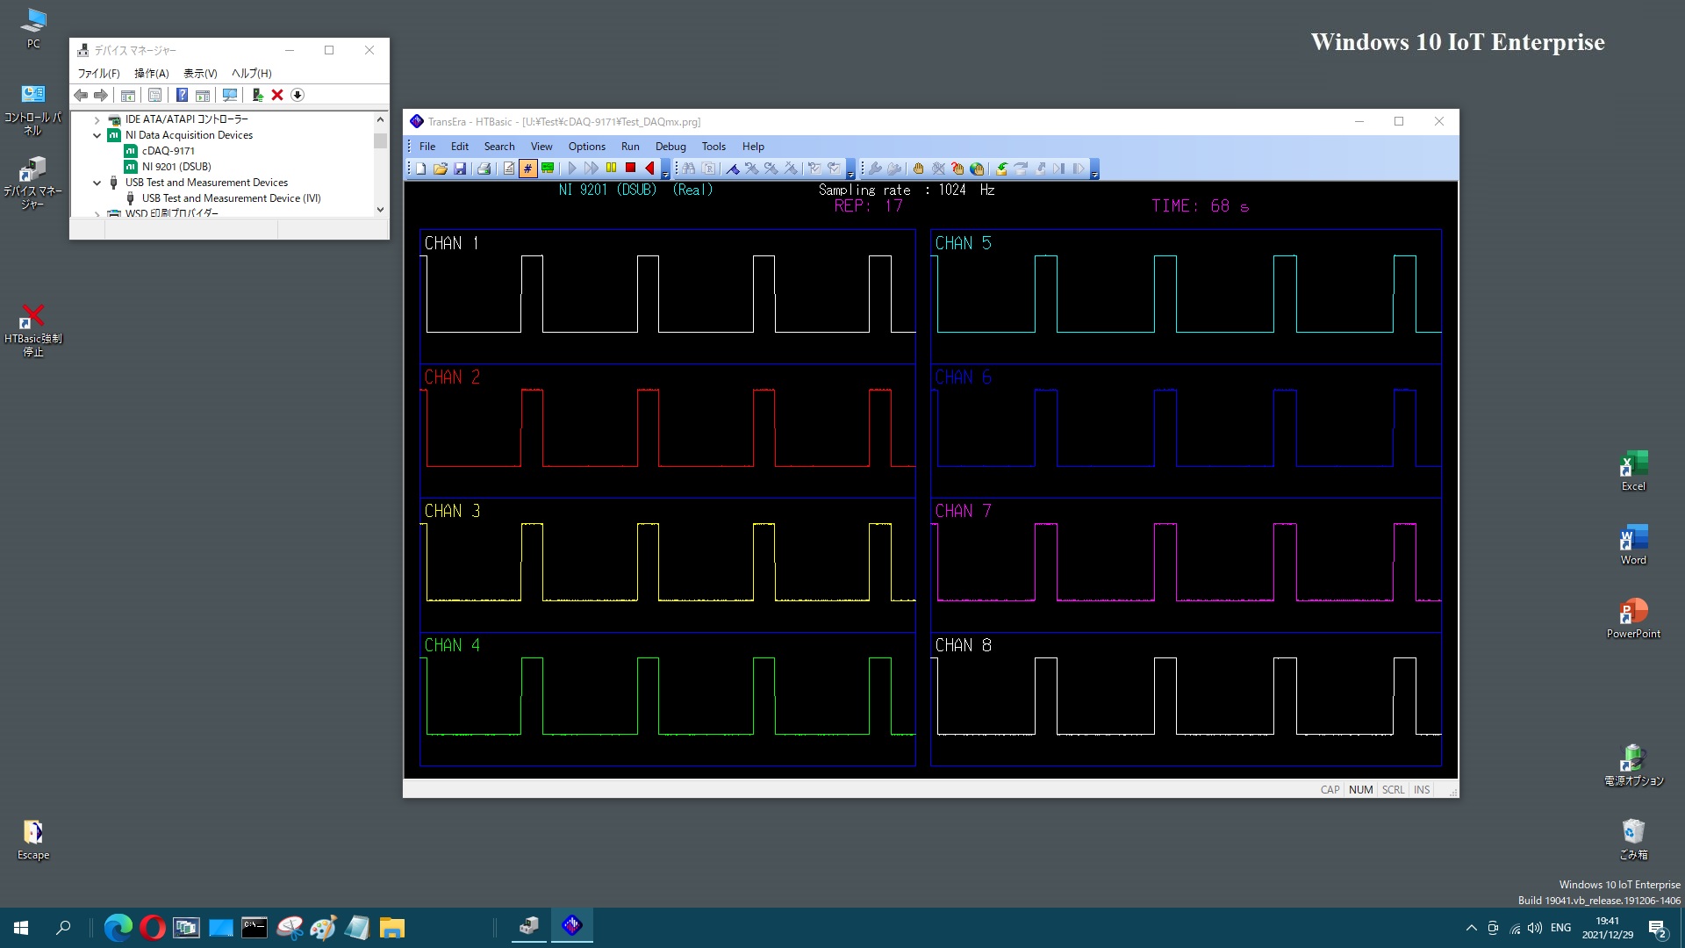1685x948 pixels.
Task: Open the Search menu in HTBasic
Action: tap(499, 147)
